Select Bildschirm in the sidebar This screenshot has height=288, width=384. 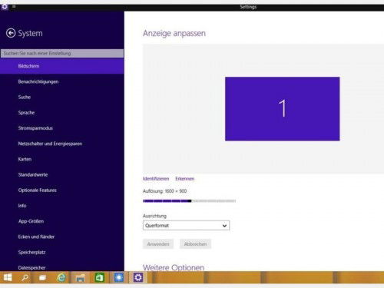coord(62,66)
